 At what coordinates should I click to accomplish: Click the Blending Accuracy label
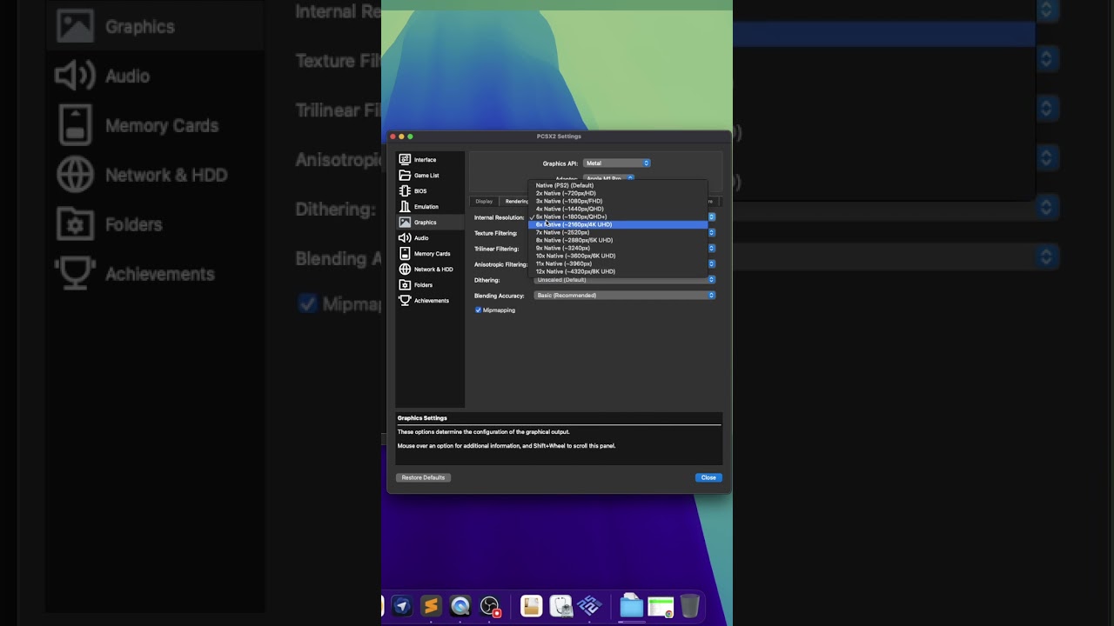tap(500, 296)
